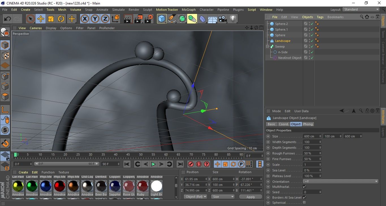Open Objects manager Tags menu
Image resolution: width=386 pixels, height=206 pixels.
click(x=320, y=17)
